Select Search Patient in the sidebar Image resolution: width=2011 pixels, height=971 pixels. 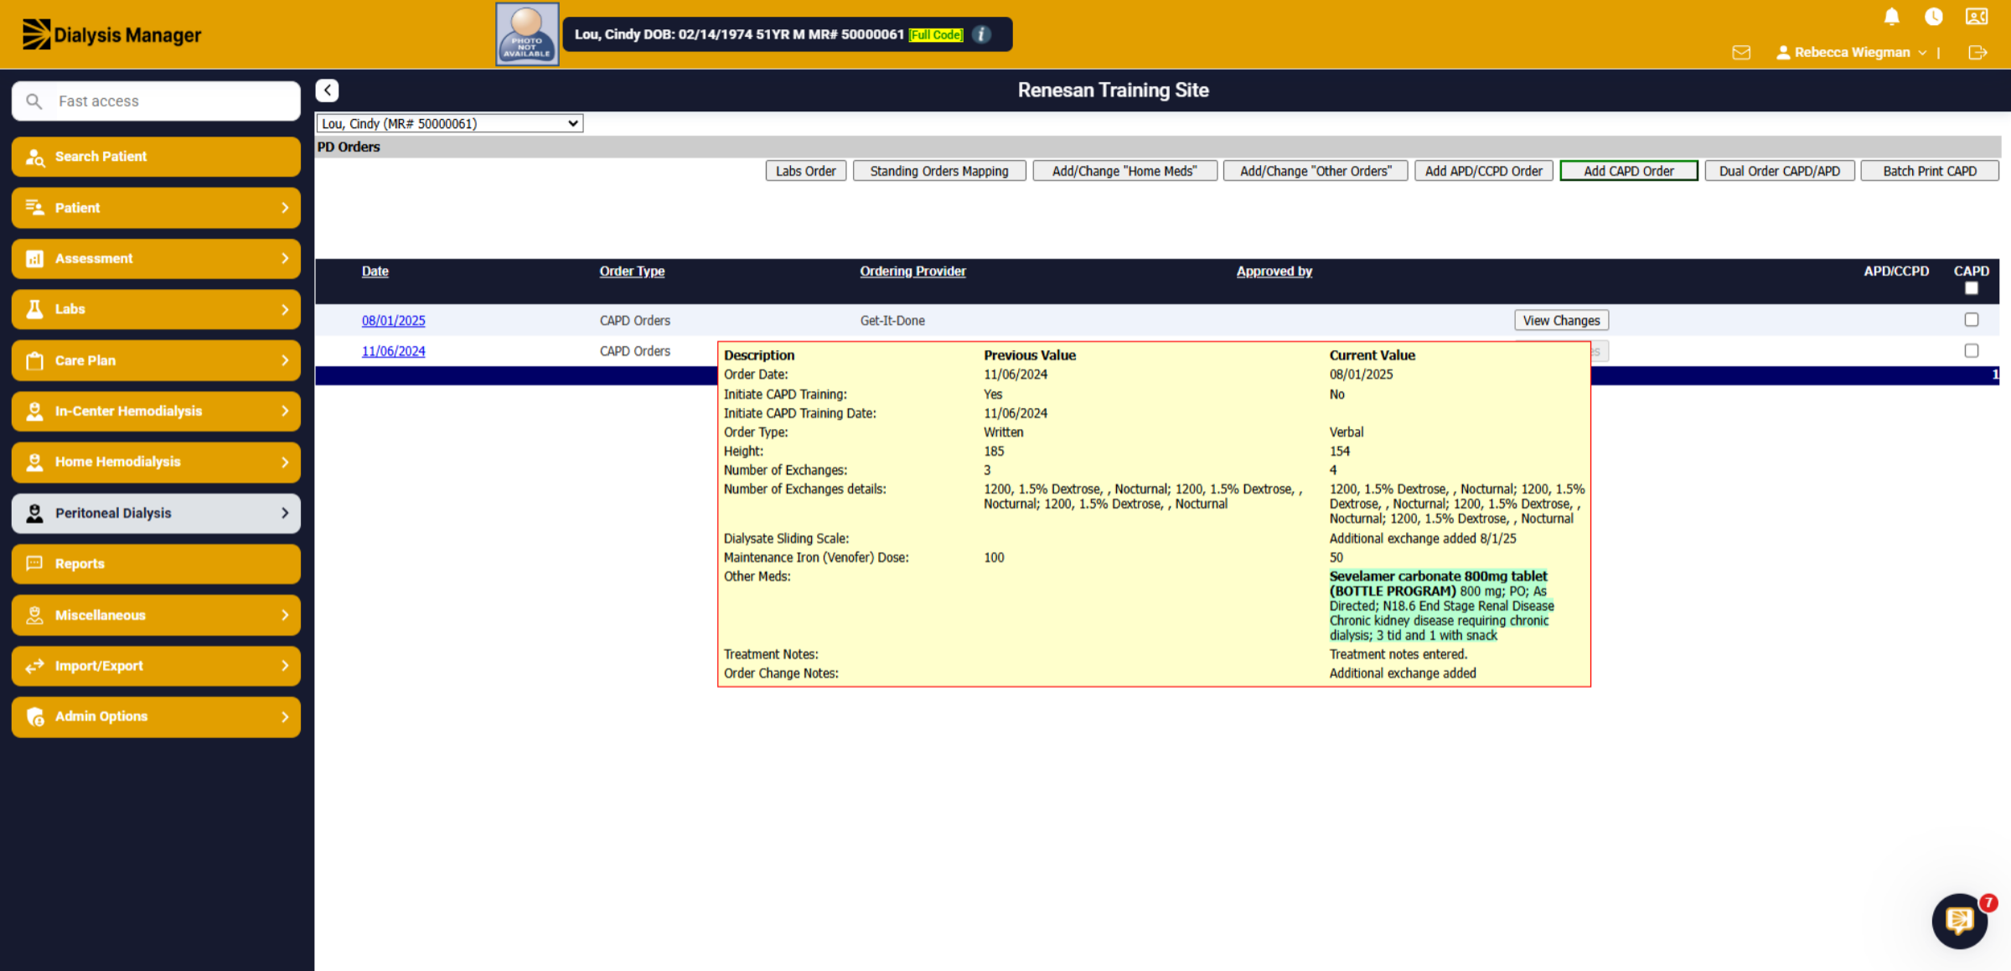click(x=156, y=157)
